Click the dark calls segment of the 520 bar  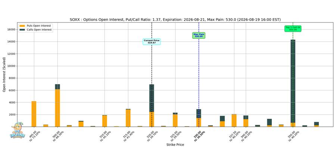(x=152, y=98)
